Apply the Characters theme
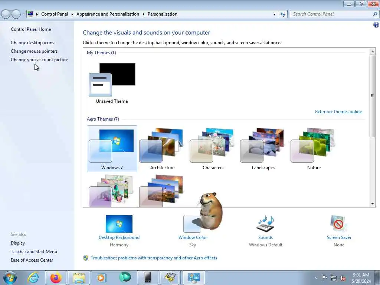The image size is (380, 285). 213,149
